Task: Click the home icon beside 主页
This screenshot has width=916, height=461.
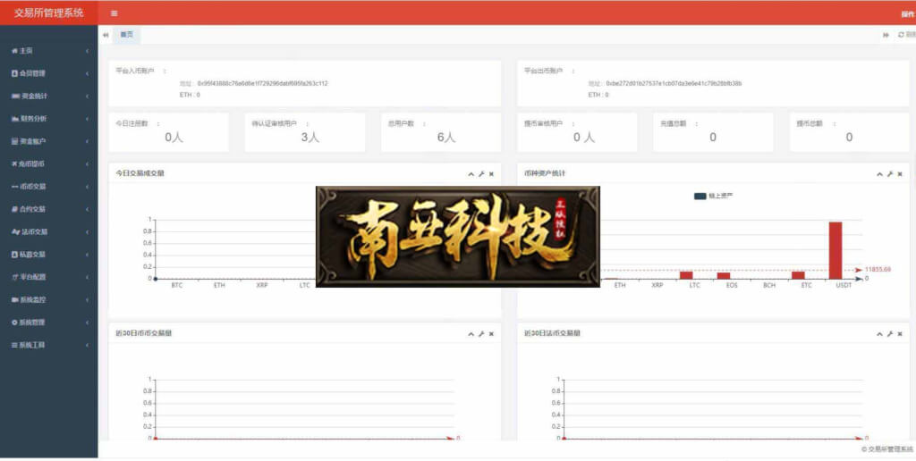Action: (x=14, y=51)
